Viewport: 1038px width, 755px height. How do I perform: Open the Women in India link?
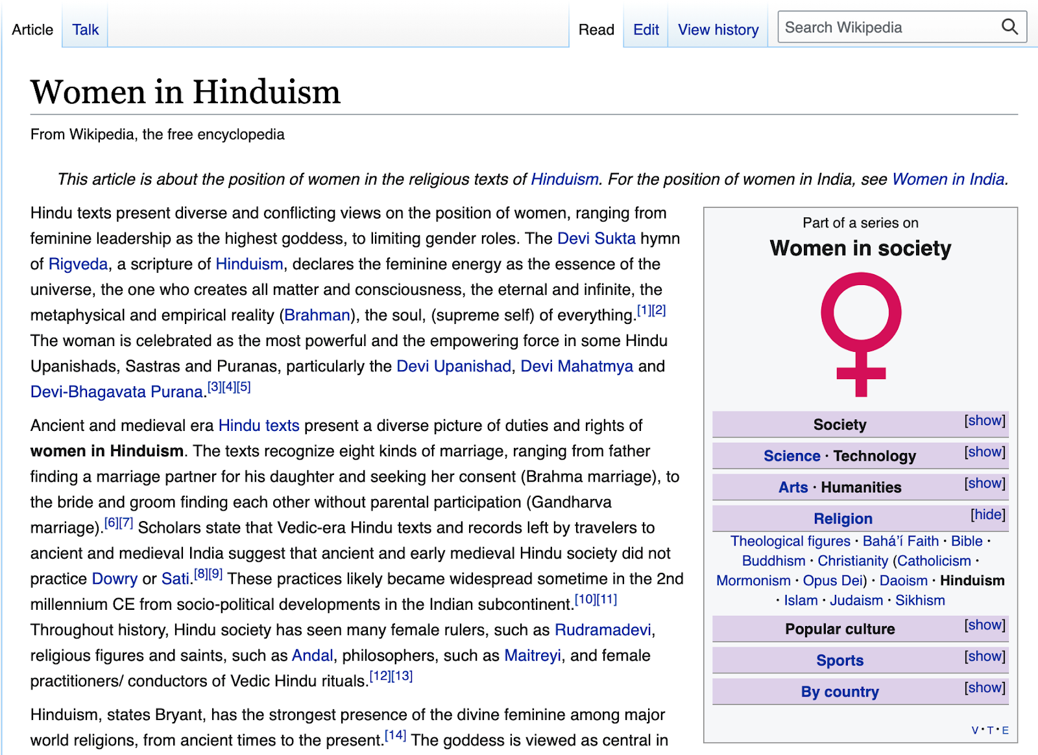pos(948,180)
